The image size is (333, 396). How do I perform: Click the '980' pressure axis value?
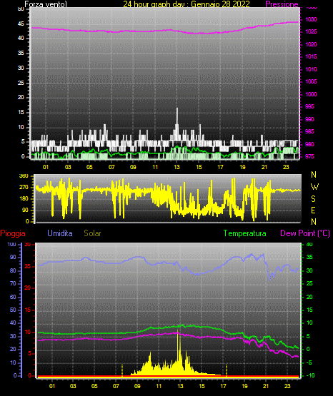click(x=309, y=144)
